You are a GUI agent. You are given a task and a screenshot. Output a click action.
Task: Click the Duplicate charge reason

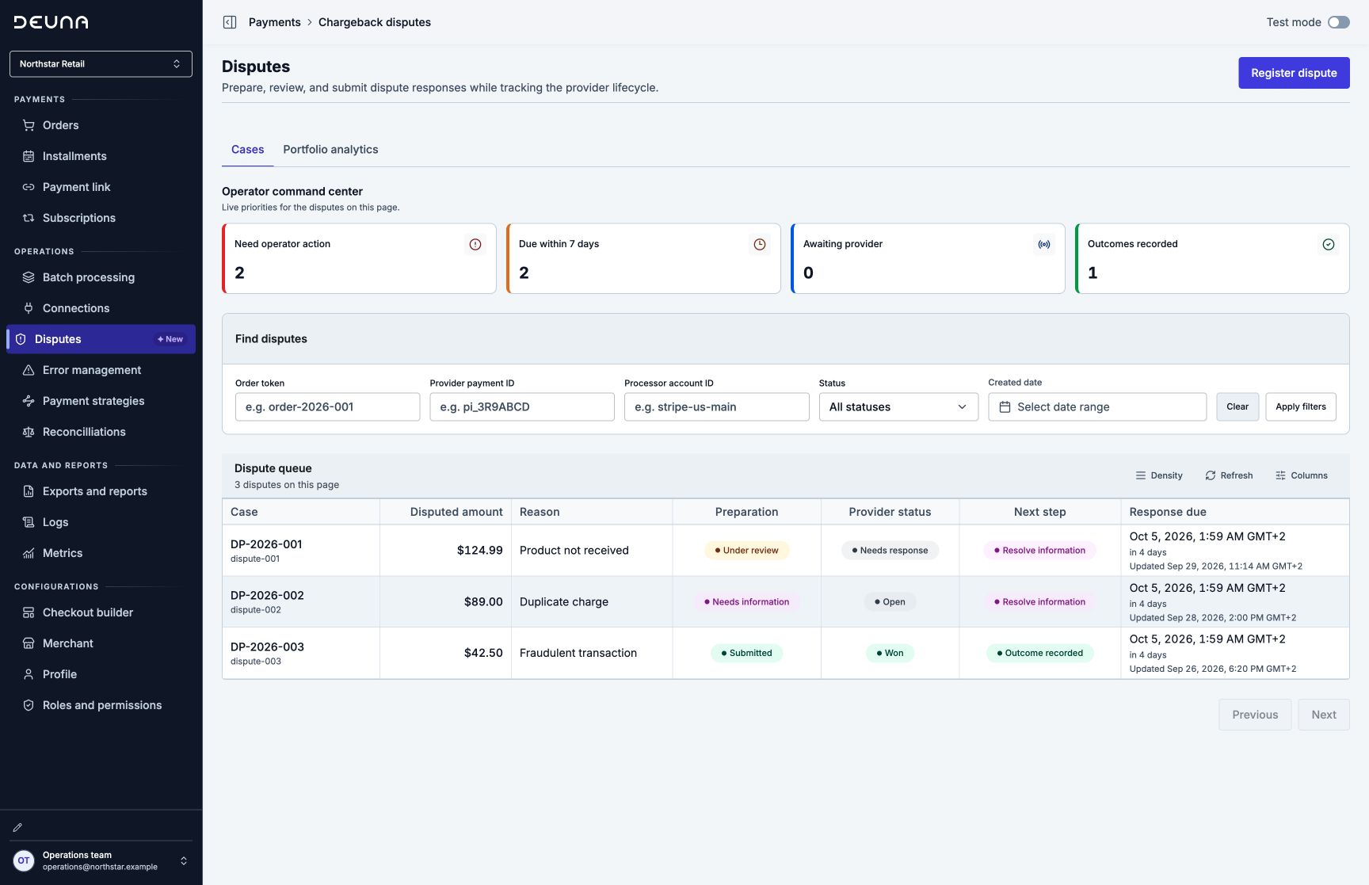coord(564,602)
